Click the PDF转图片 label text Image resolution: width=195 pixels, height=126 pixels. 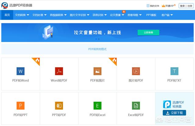pyautogui.click(x=97, y=80)
